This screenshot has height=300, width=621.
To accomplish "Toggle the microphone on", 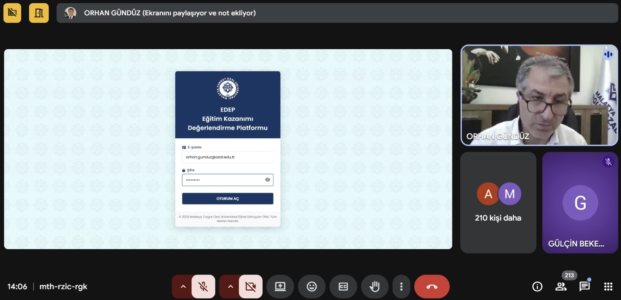I will pyautogui.click(x=203, y=287).
